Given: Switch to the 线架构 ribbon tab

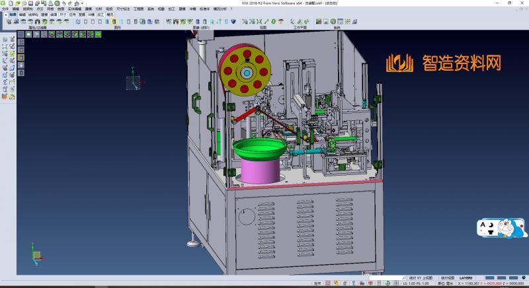Looking at the screenshot, I should coord(27,9).
